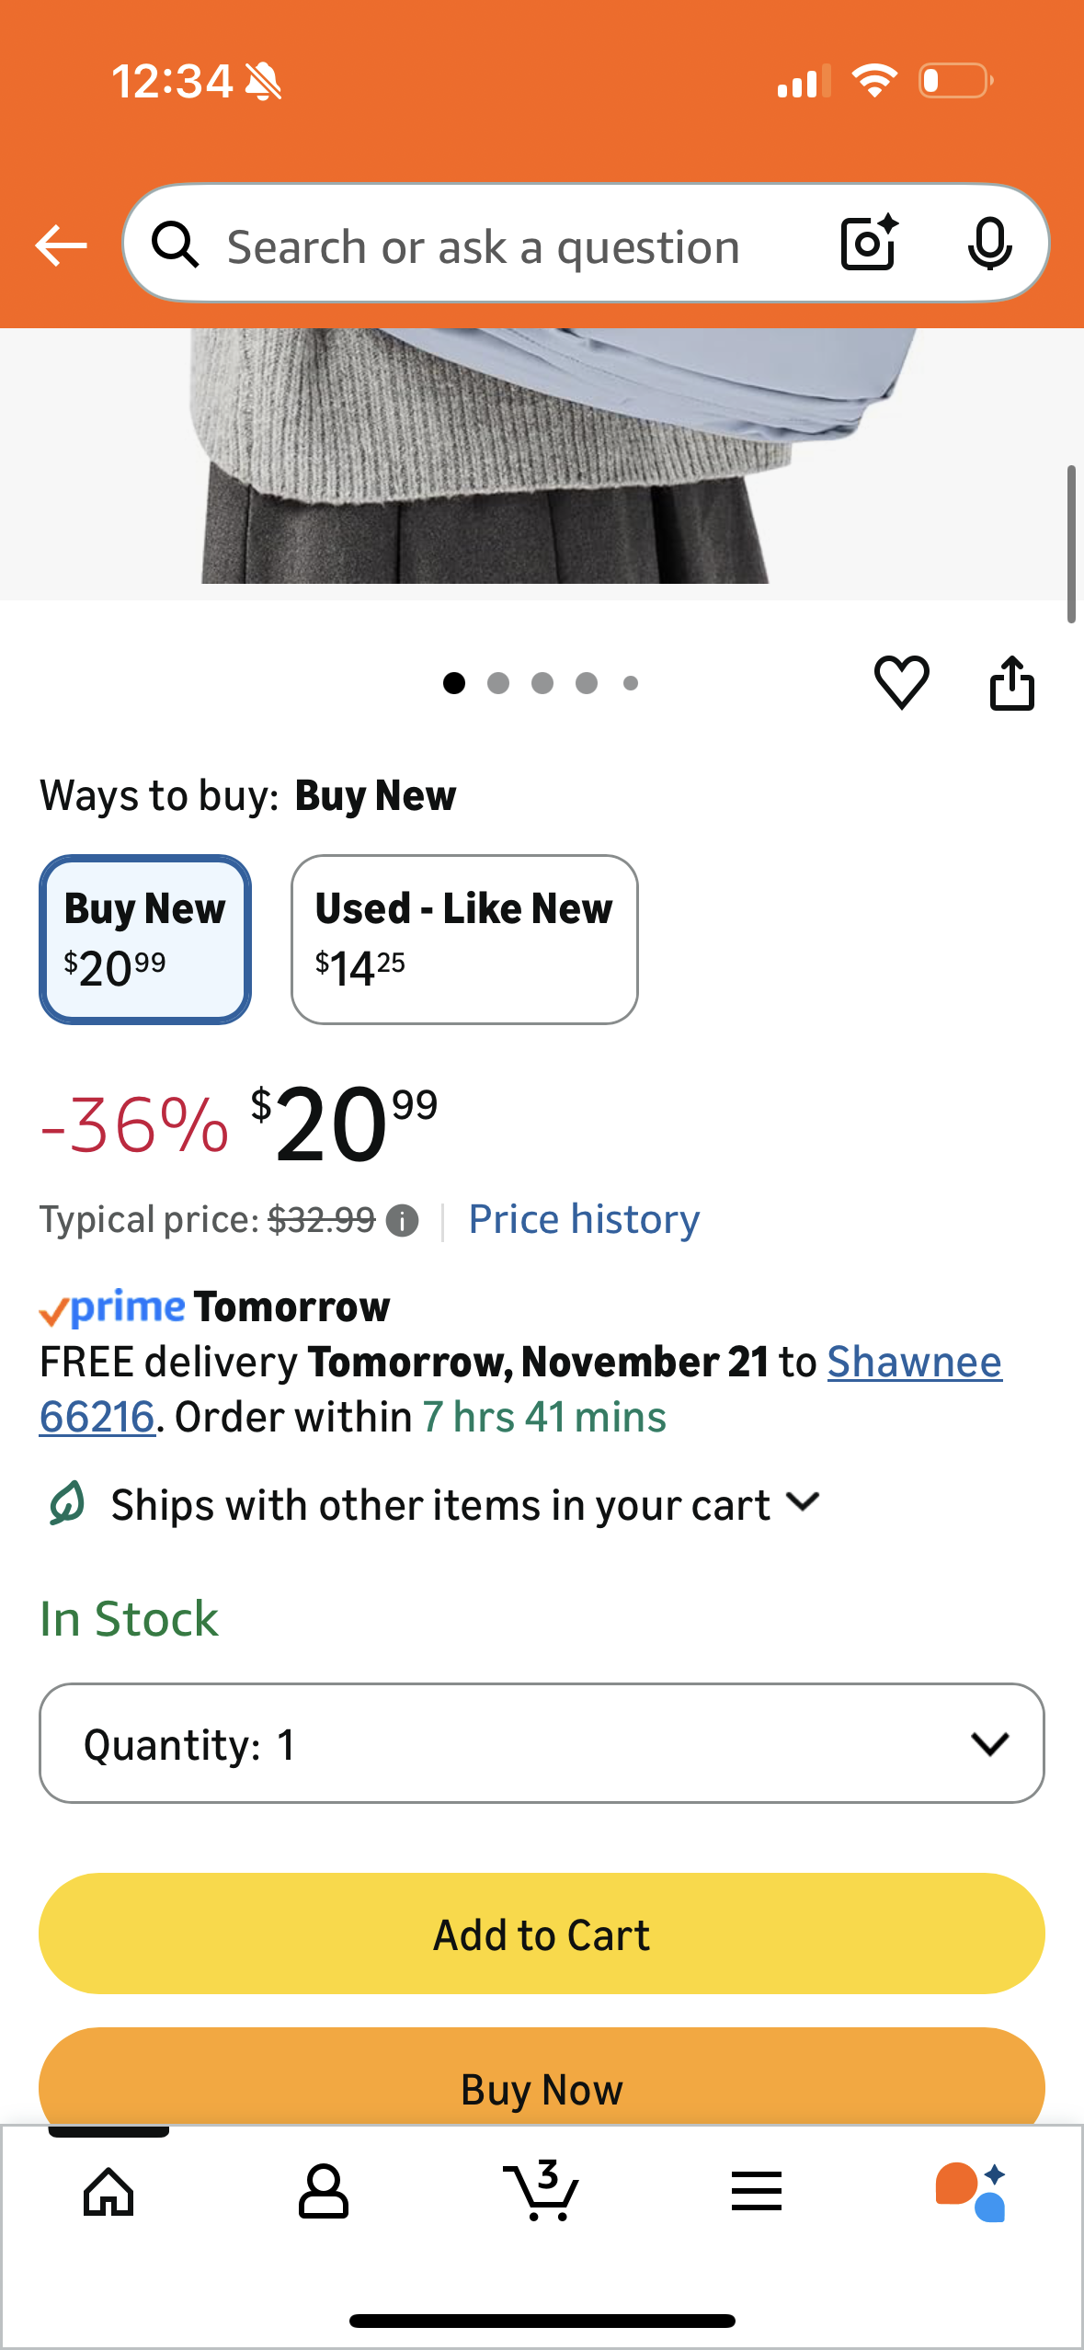
Task: Open typical price info icon
Action: pyautogui.click(x=403, y=1221)
